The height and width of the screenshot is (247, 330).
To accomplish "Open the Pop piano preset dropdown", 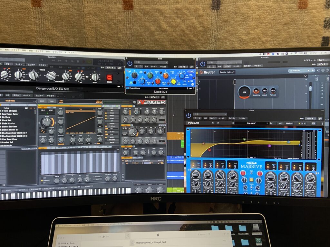I will pyautogui.click(x=252, y=123).
